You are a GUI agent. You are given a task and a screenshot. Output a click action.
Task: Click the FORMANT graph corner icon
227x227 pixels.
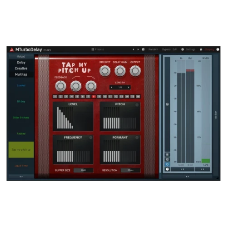pyautogui.click(x=137, y=138)
